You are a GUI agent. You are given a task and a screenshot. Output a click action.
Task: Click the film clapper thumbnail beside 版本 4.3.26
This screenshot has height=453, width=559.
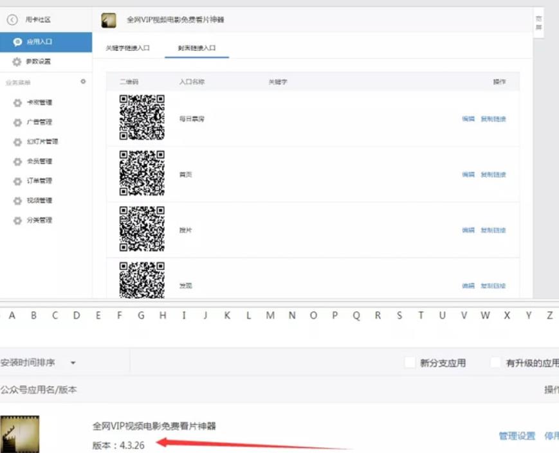click(x=19, y=434)
